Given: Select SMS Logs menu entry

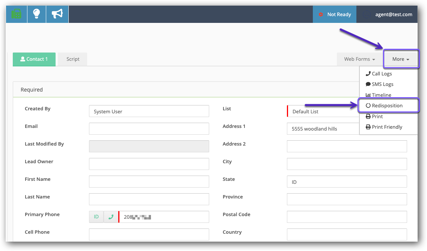Looking at the screenshot, I should coord(382,84).
